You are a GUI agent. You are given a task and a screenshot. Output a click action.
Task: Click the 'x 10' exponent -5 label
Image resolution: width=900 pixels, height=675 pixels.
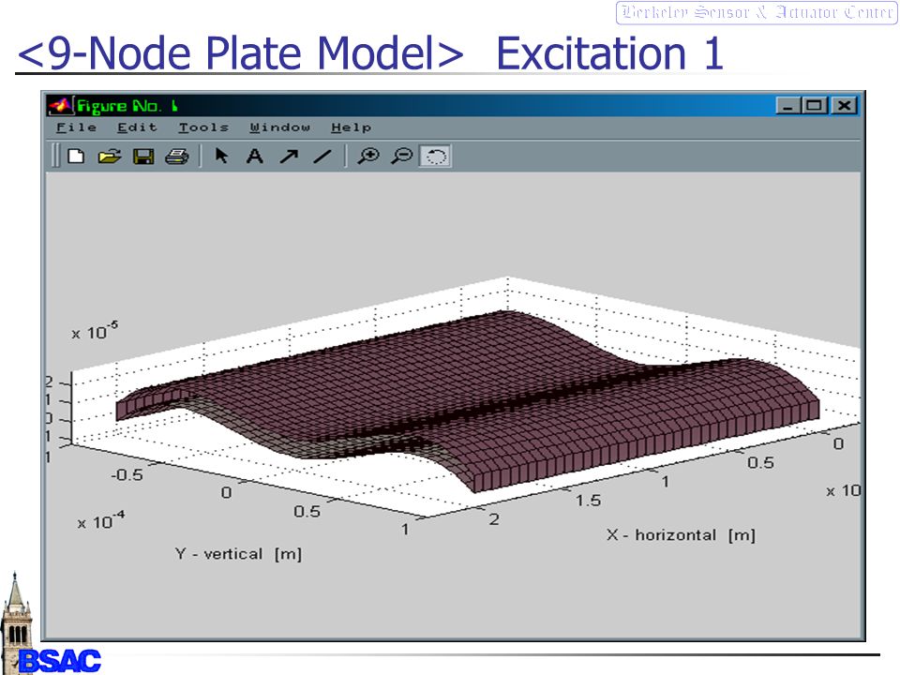tap(95, 331)
